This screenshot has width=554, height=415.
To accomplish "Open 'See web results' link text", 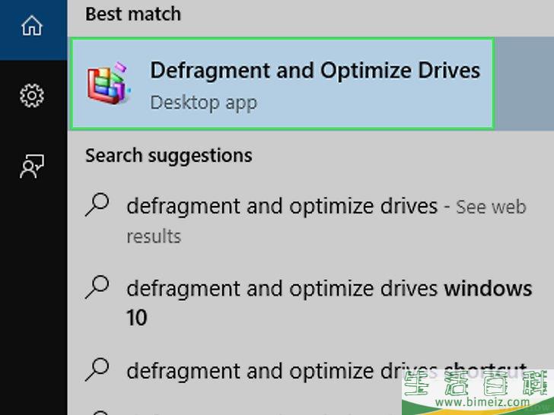I will coord(491,207).
